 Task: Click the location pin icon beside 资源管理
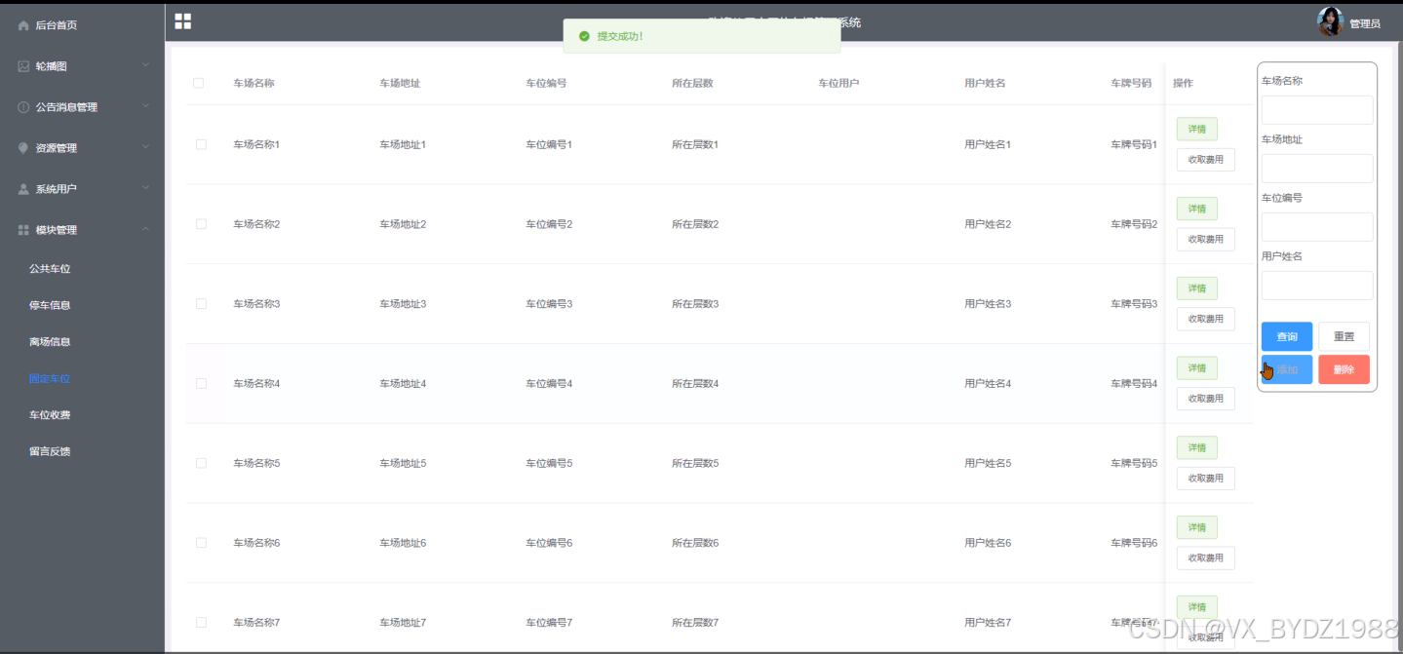pos(24,148)
